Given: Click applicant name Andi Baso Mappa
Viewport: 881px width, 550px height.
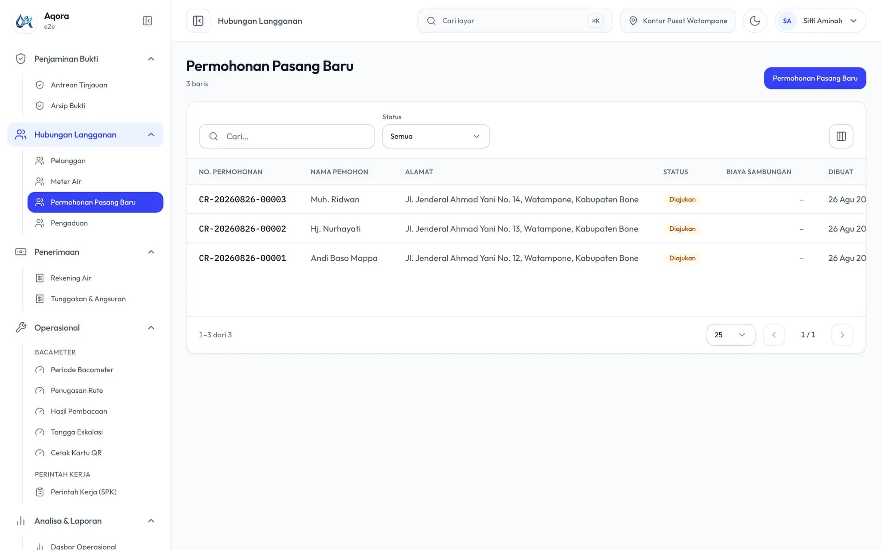Looking at the screenshot, I should (344, 258).
